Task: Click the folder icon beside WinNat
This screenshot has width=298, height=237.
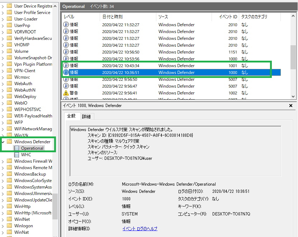Action: click(x=9, y=232)
